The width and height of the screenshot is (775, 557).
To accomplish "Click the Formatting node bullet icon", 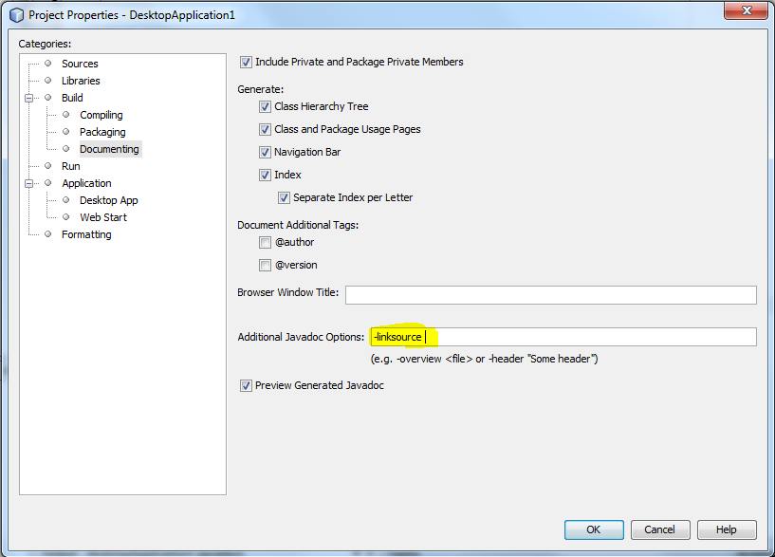I will click(x=48, y=233).
